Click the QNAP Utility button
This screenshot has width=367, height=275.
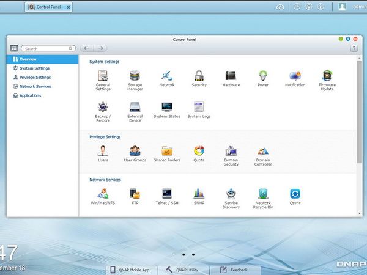tap(183, 270)
